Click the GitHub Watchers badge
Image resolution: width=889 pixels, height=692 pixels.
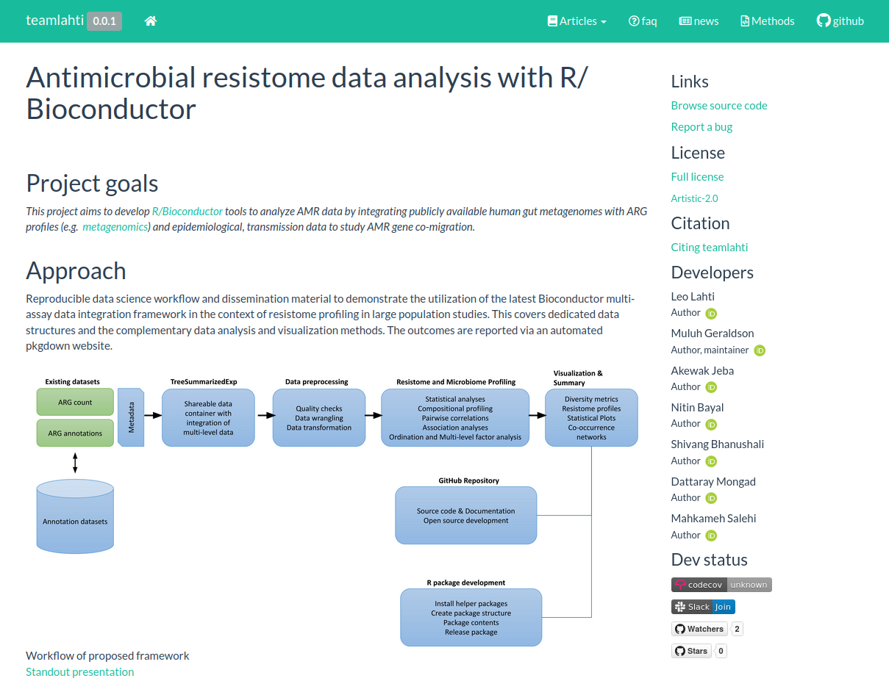[x=699, y=629]
